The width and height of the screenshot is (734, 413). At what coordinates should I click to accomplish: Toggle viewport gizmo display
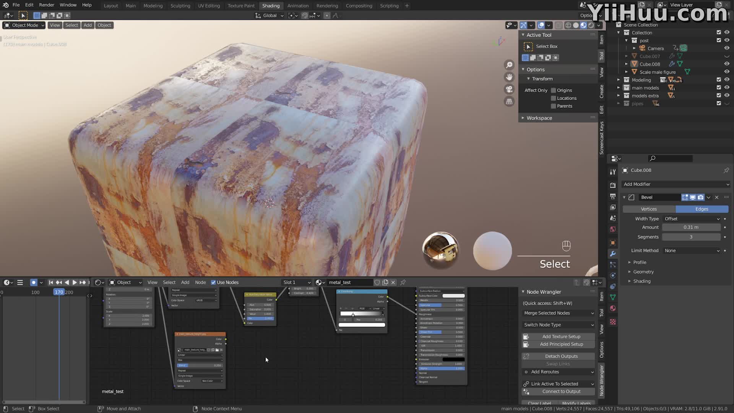523,25
